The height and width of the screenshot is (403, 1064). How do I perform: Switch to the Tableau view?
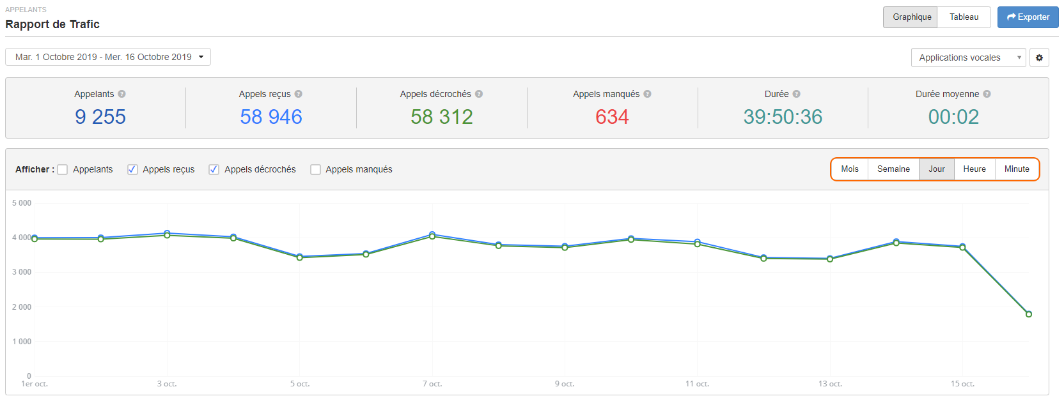[x=964, y=17]
